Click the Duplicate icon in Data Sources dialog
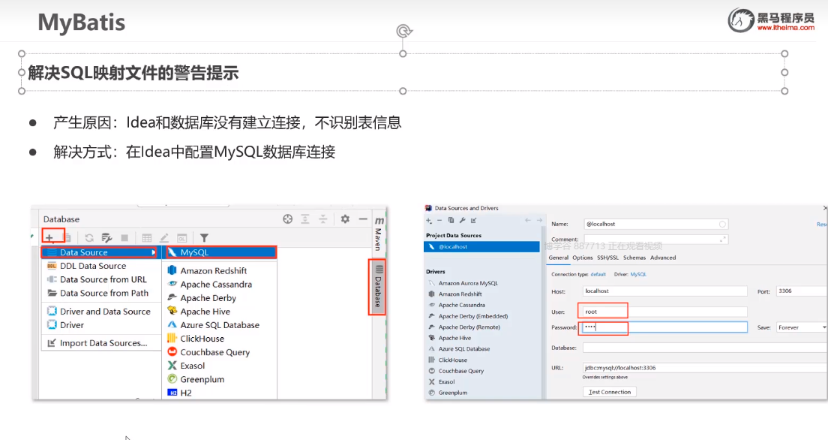828x440 pixels. [x=451, y=221]
